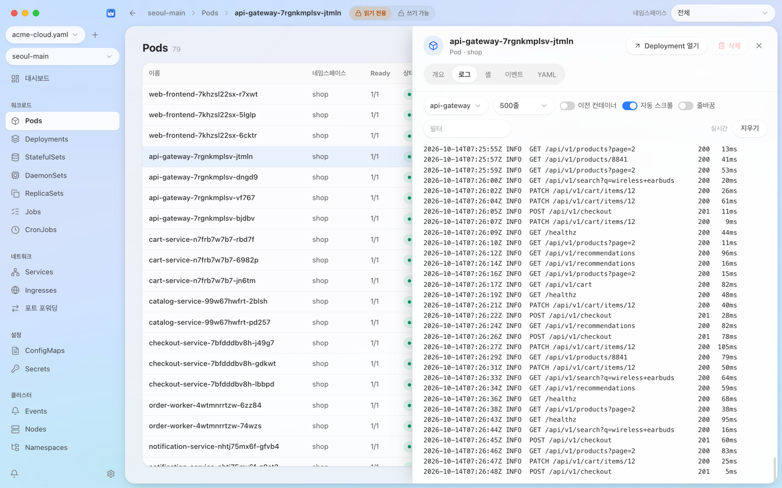Toggle previous container (이전 컨테이너) switch
This screenshot has height=488, width=782.
[x=567, y=106]
